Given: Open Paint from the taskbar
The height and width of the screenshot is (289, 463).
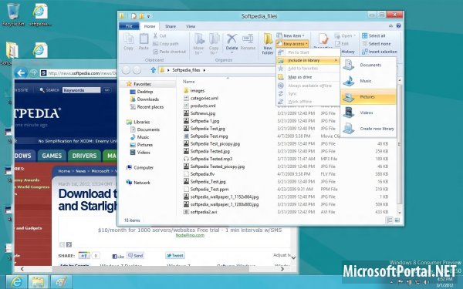Looking at the screenshot, I should click(x=61, y=282).
